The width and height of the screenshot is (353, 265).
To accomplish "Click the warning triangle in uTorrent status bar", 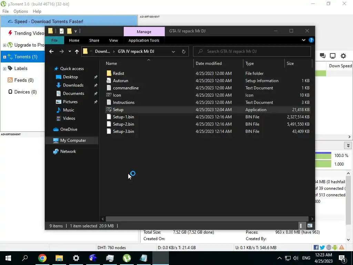I will (342, 247).
